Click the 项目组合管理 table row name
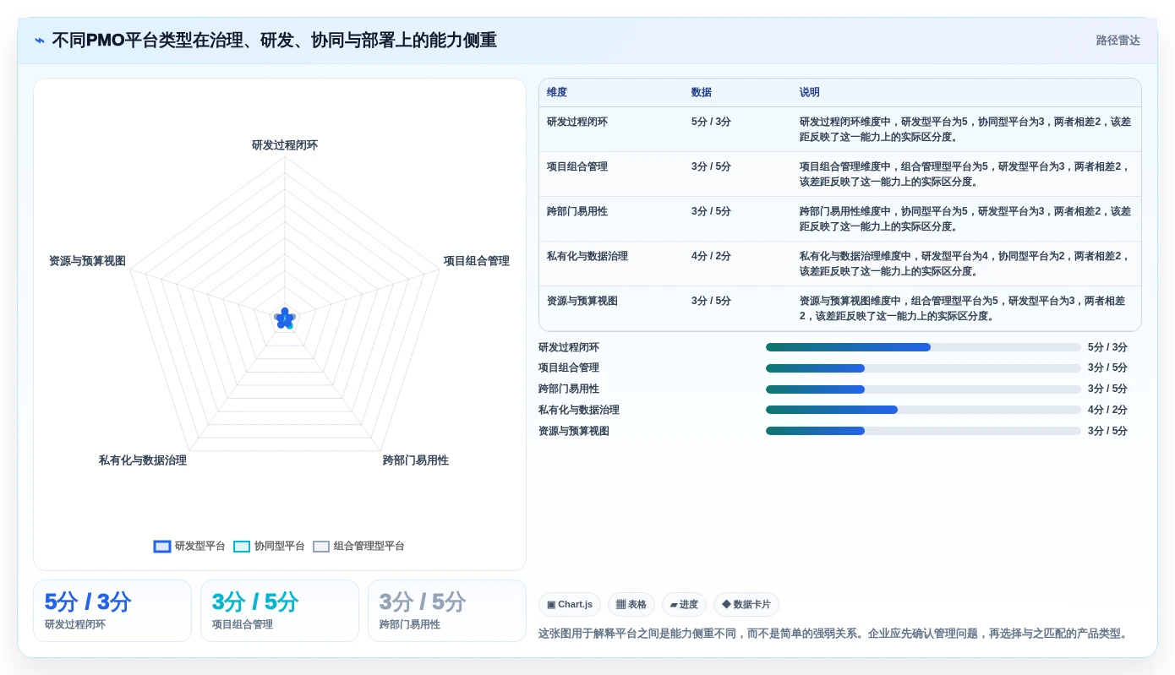Screen dimensions: 1175x675 pyautogui.click(x=577, y=166)
